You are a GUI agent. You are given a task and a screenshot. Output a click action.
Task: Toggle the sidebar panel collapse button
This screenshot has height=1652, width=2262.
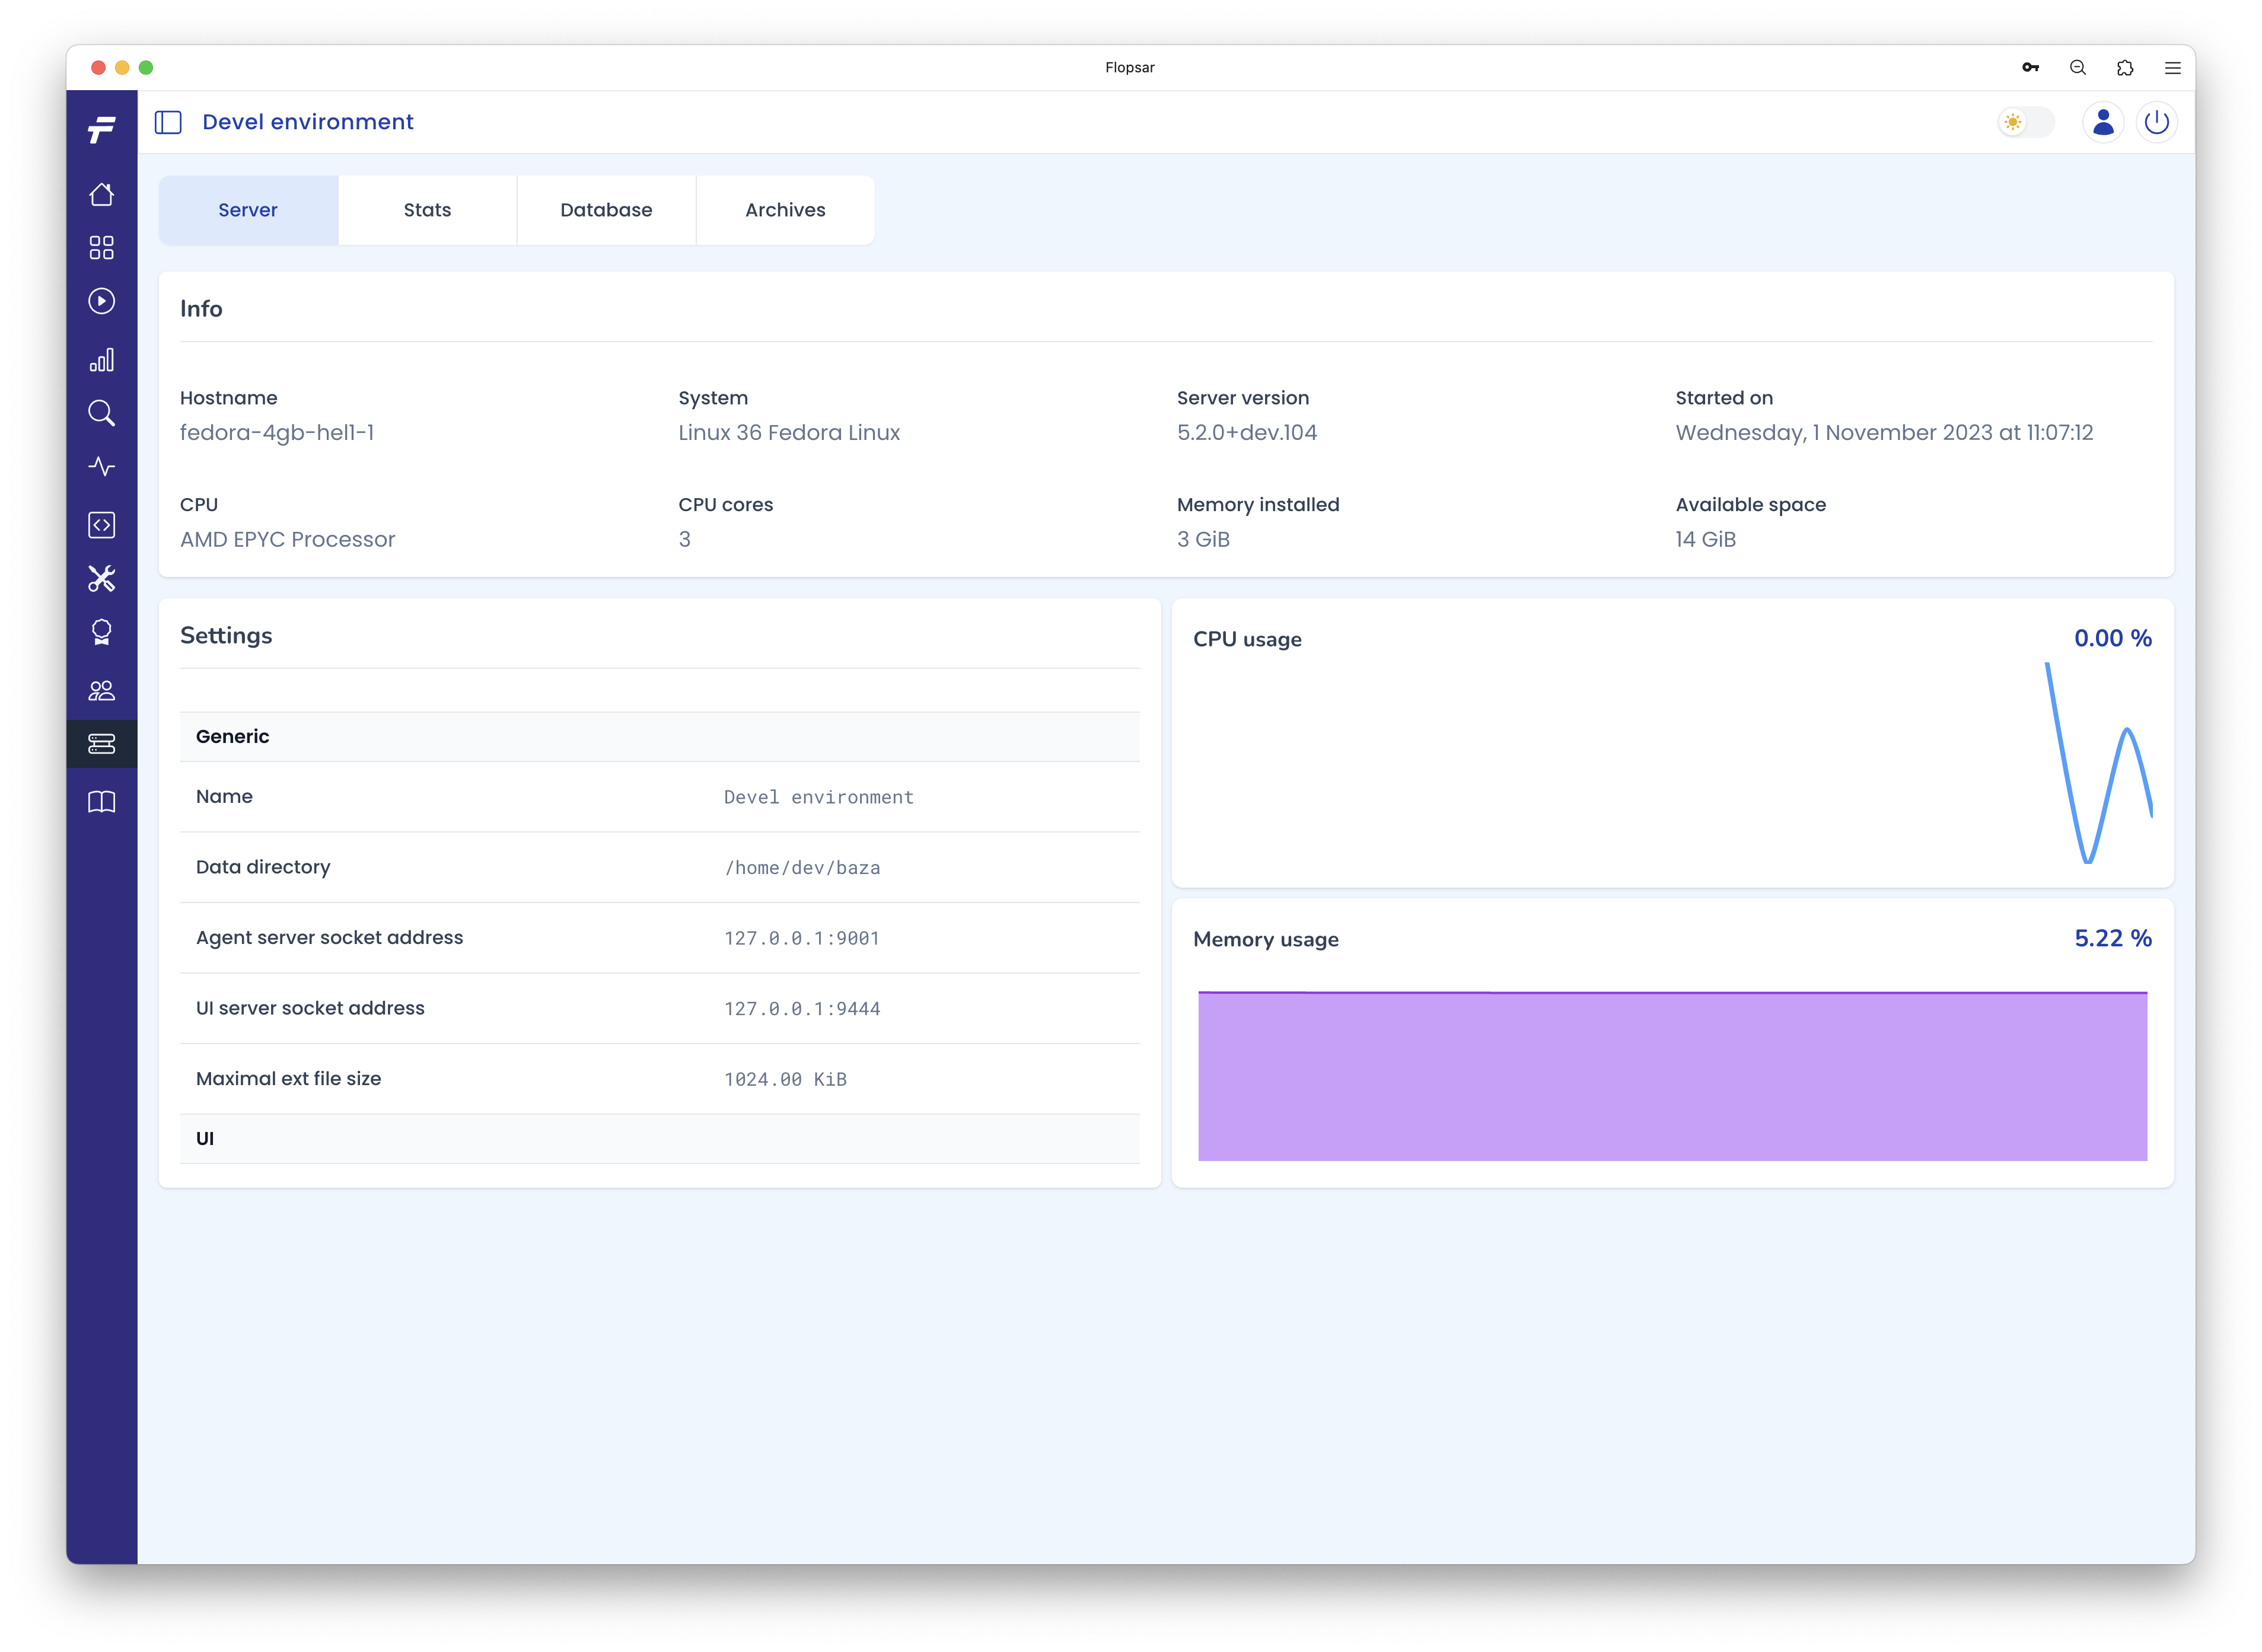[x=168, y=122]
